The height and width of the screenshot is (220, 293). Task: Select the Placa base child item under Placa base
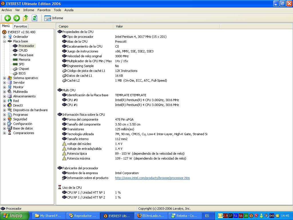[x=26, y=55]
